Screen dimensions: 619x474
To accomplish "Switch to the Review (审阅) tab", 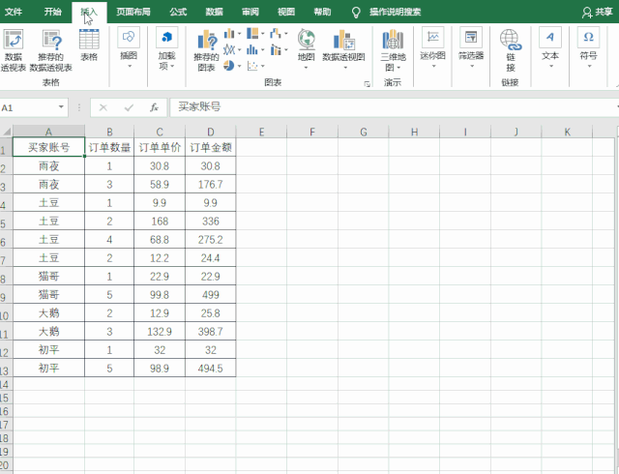I will (251, 12).
